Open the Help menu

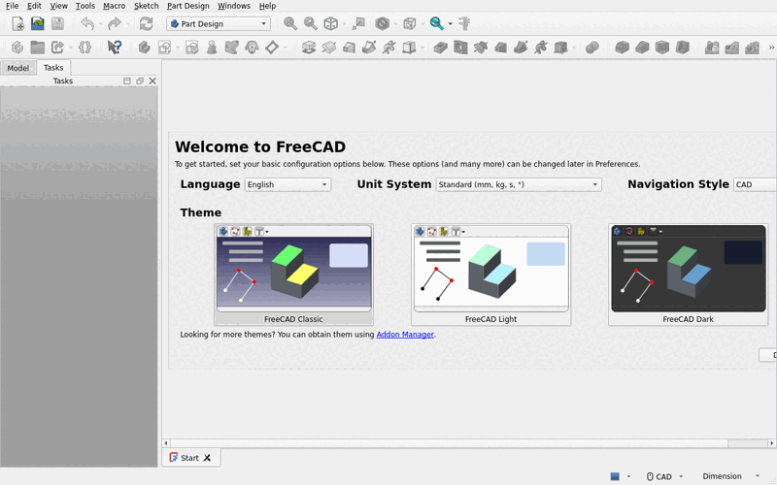(267, 6)
